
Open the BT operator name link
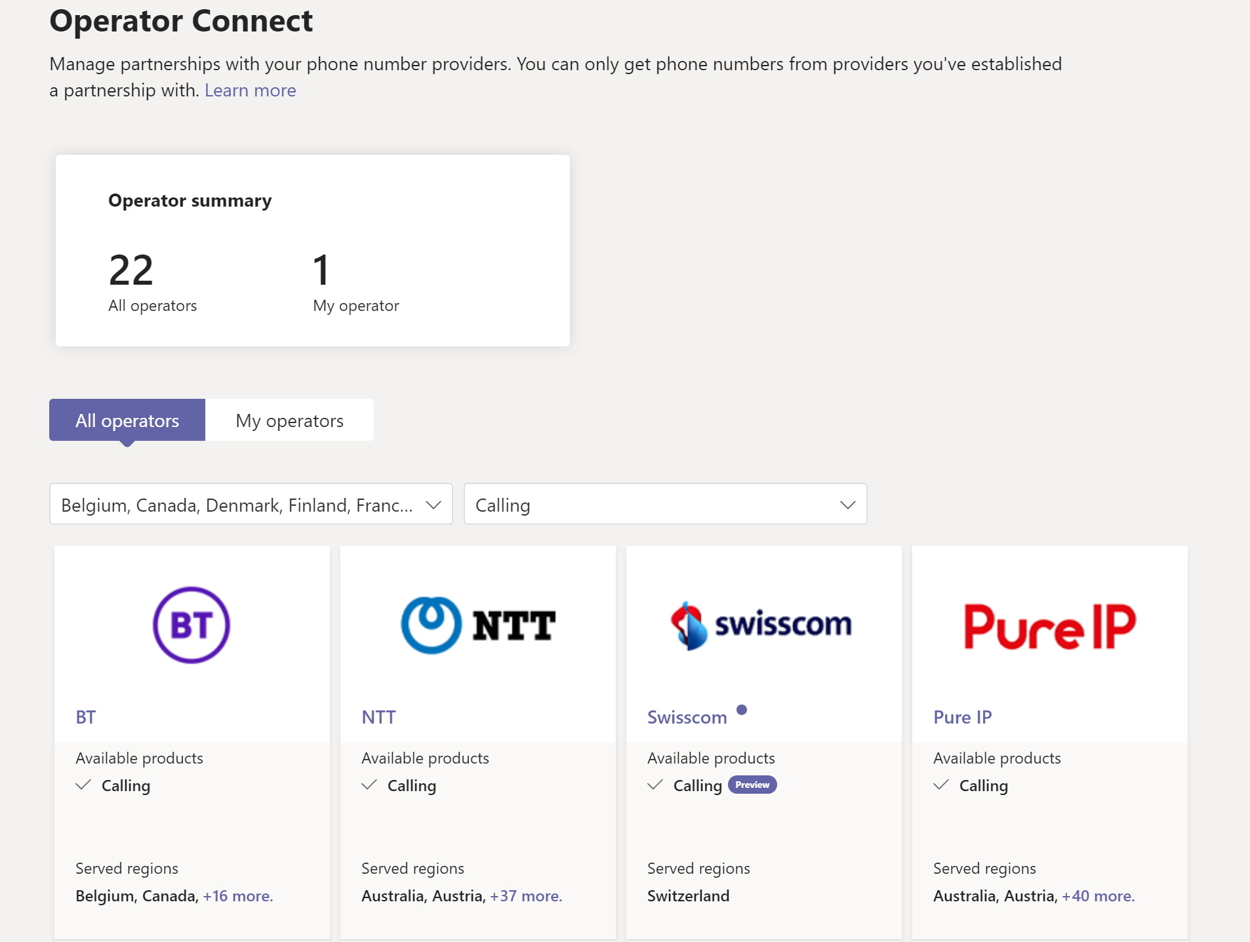coord(86,717)
